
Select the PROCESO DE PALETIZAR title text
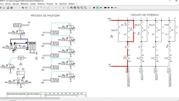point(45,16)
